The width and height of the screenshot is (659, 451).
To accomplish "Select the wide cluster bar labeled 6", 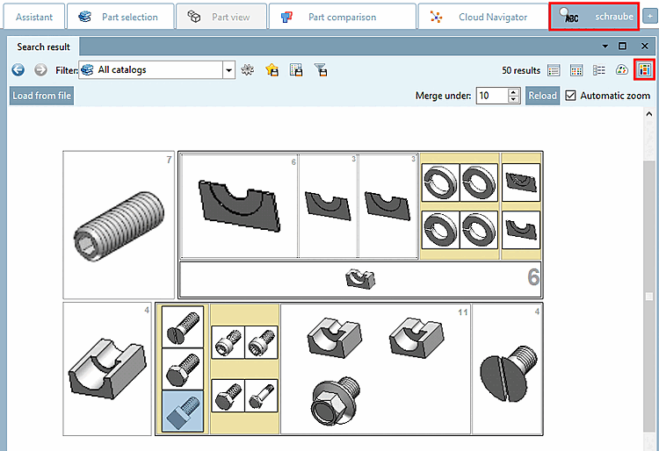I will (x=360, y=278).
